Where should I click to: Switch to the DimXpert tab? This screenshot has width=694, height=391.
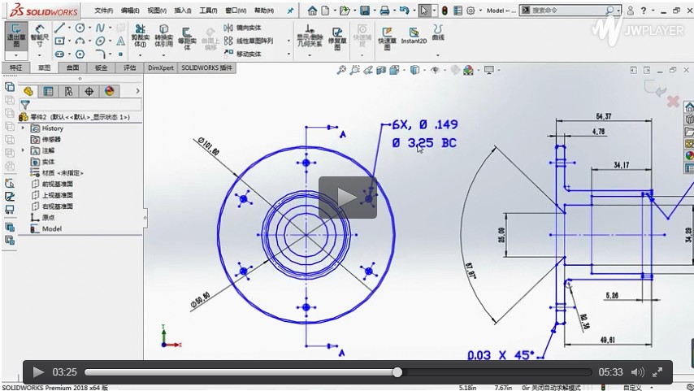coord(159,68)
